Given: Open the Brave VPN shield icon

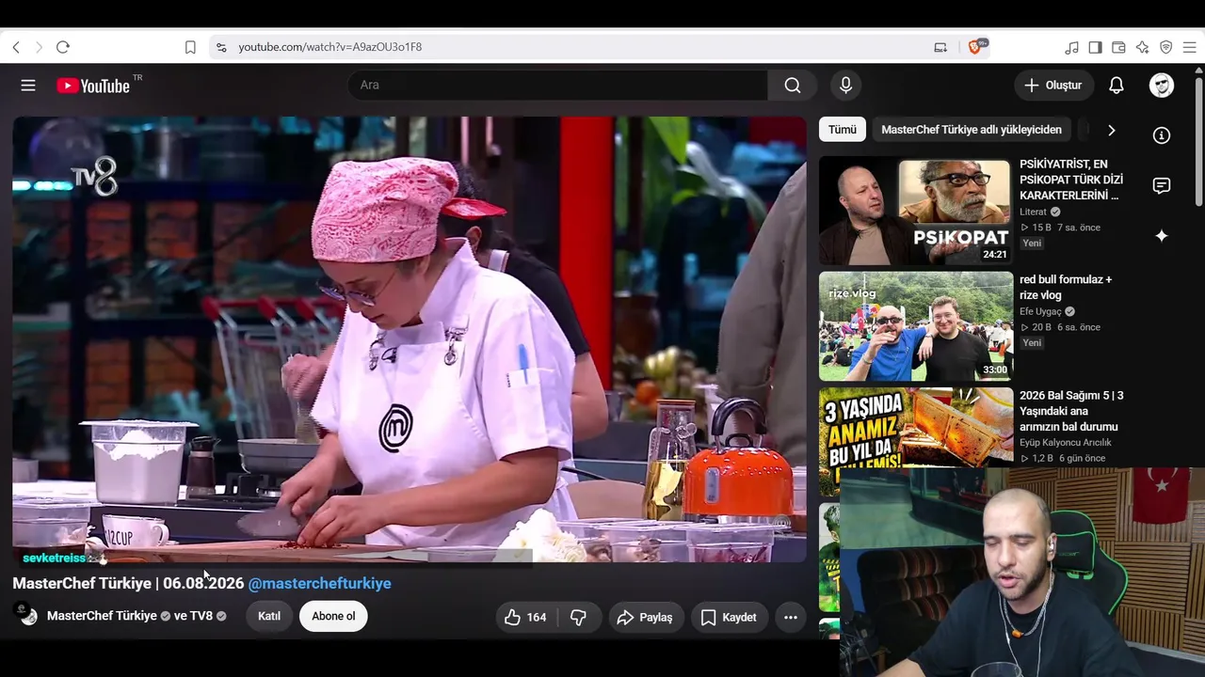Looking at the screenshot, I should tap(1166, 47).
